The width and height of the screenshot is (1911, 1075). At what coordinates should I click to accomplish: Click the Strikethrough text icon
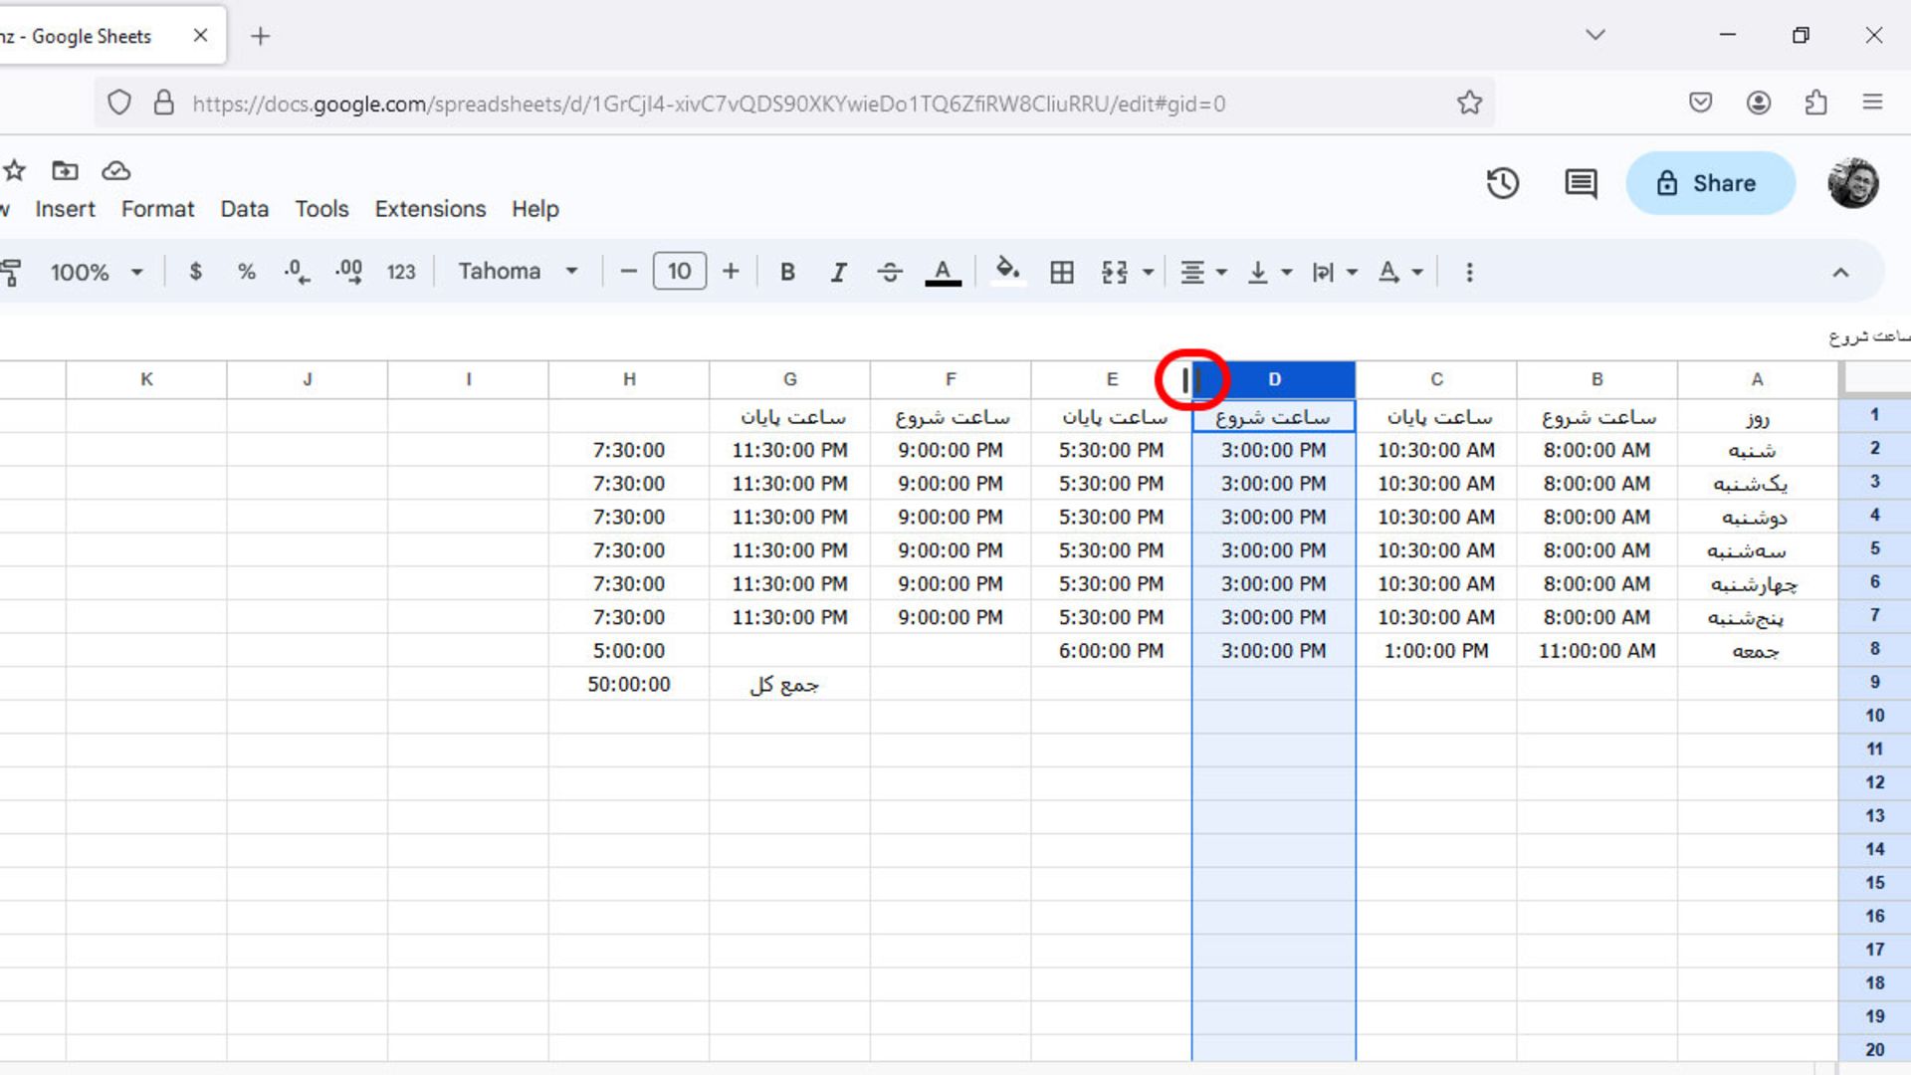[x=890, y=272]
